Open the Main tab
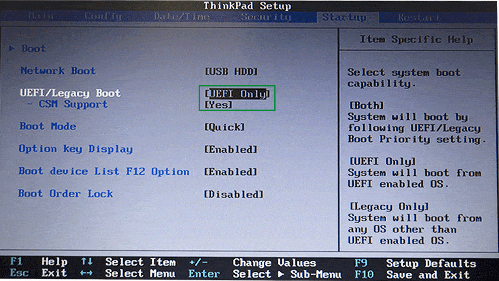This screenshot has height=281, width=499. click(x=40, y=16)
